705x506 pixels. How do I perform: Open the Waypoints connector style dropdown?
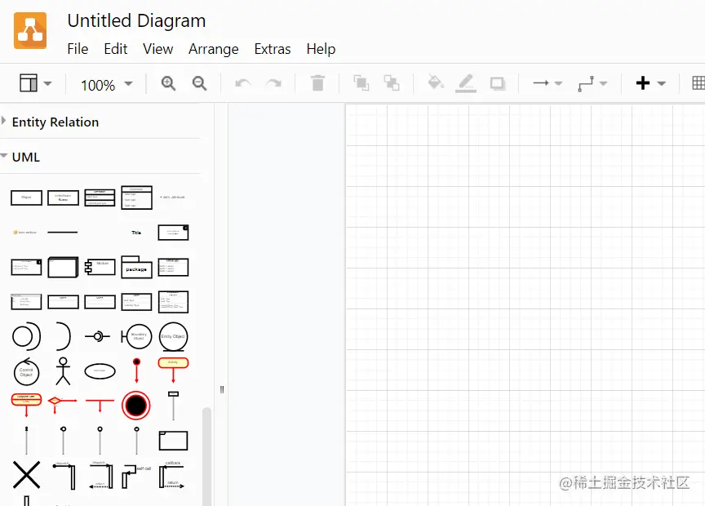click(592, 84)
